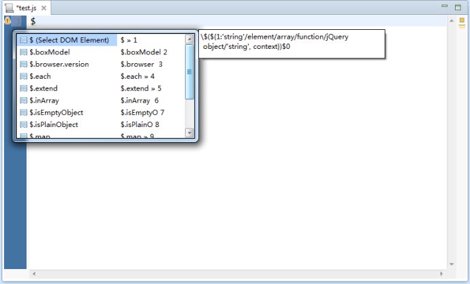Choose the $.boxModel suggestion

pyautogui.click(x=50, y=52)
